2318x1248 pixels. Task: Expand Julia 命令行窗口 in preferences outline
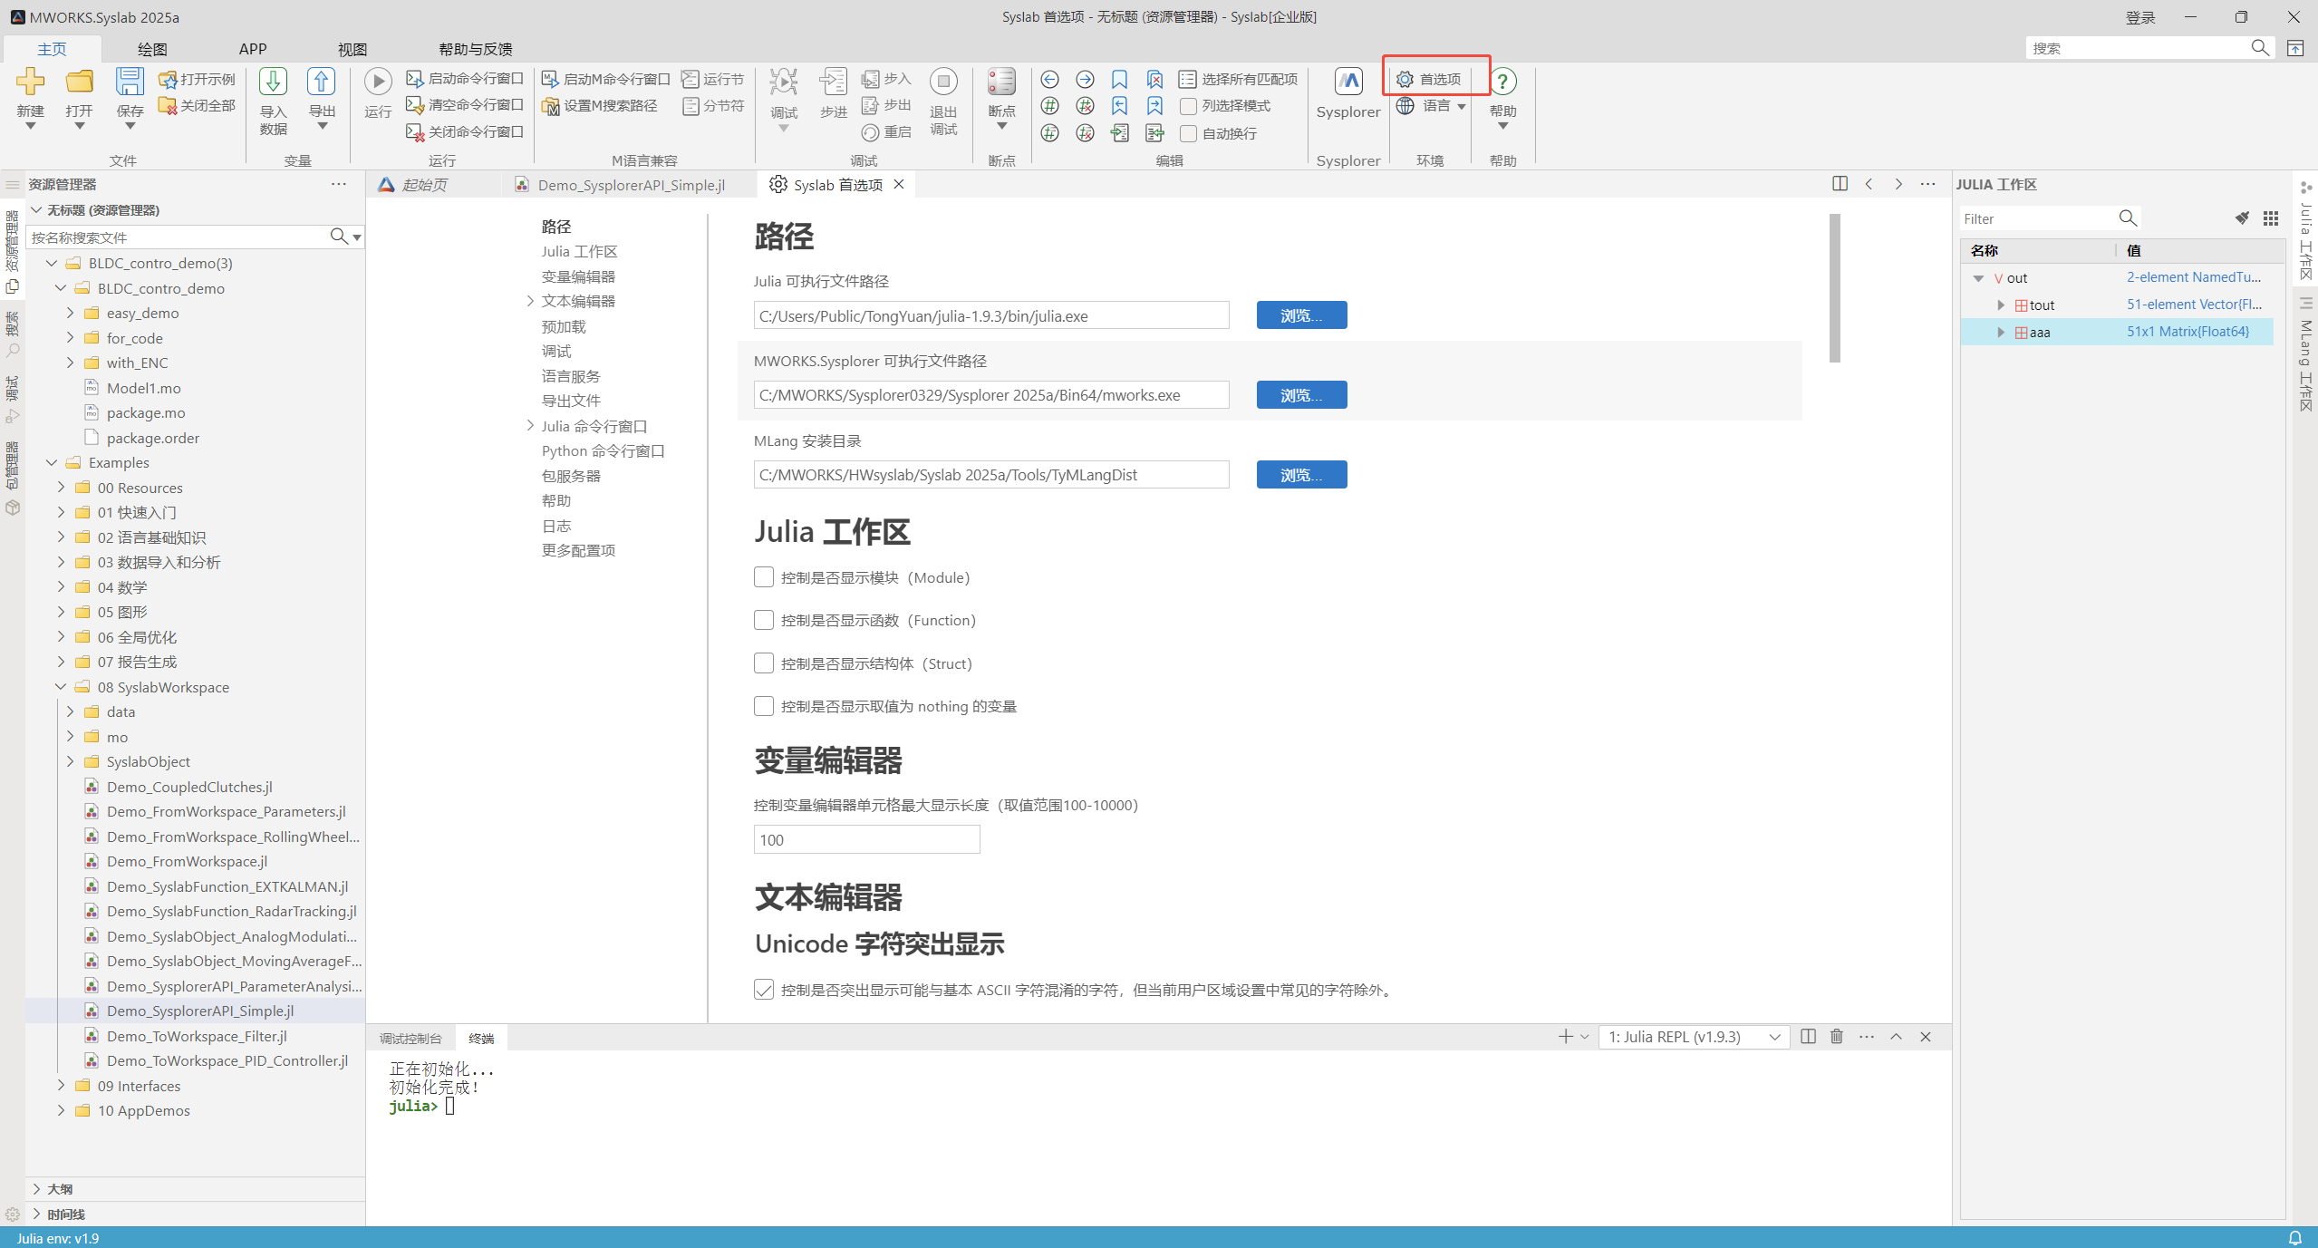530,426
